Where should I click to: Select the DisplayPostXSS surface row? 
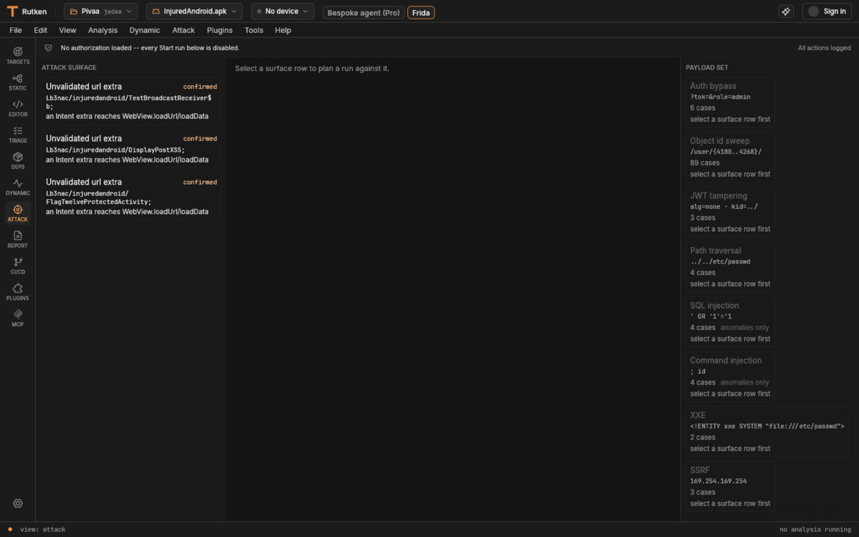pos(131,148)
